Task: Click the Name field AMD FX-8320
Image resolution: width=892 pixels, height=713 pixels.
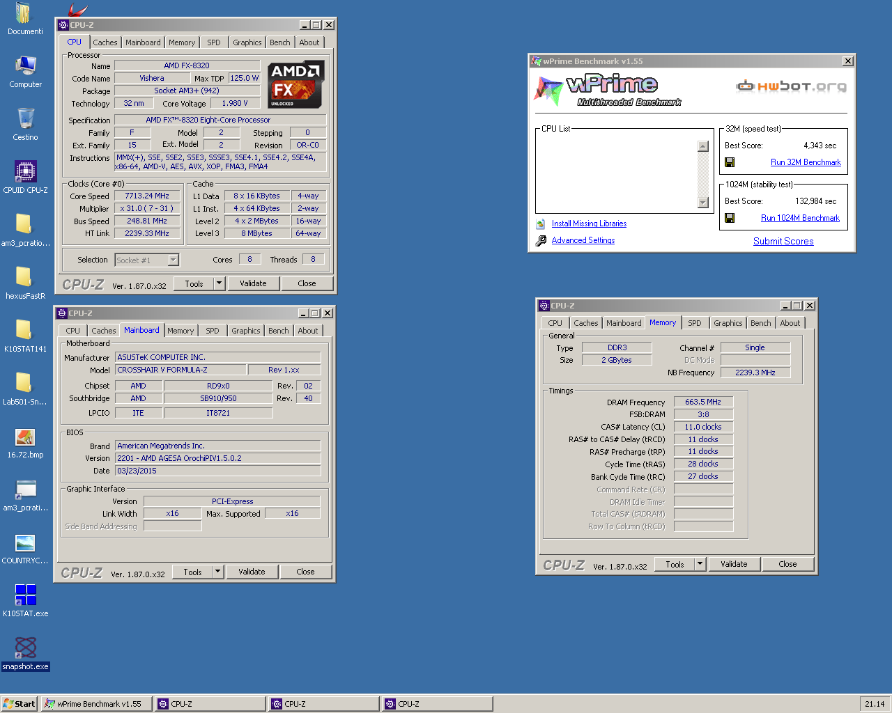Action: (186, 65)
